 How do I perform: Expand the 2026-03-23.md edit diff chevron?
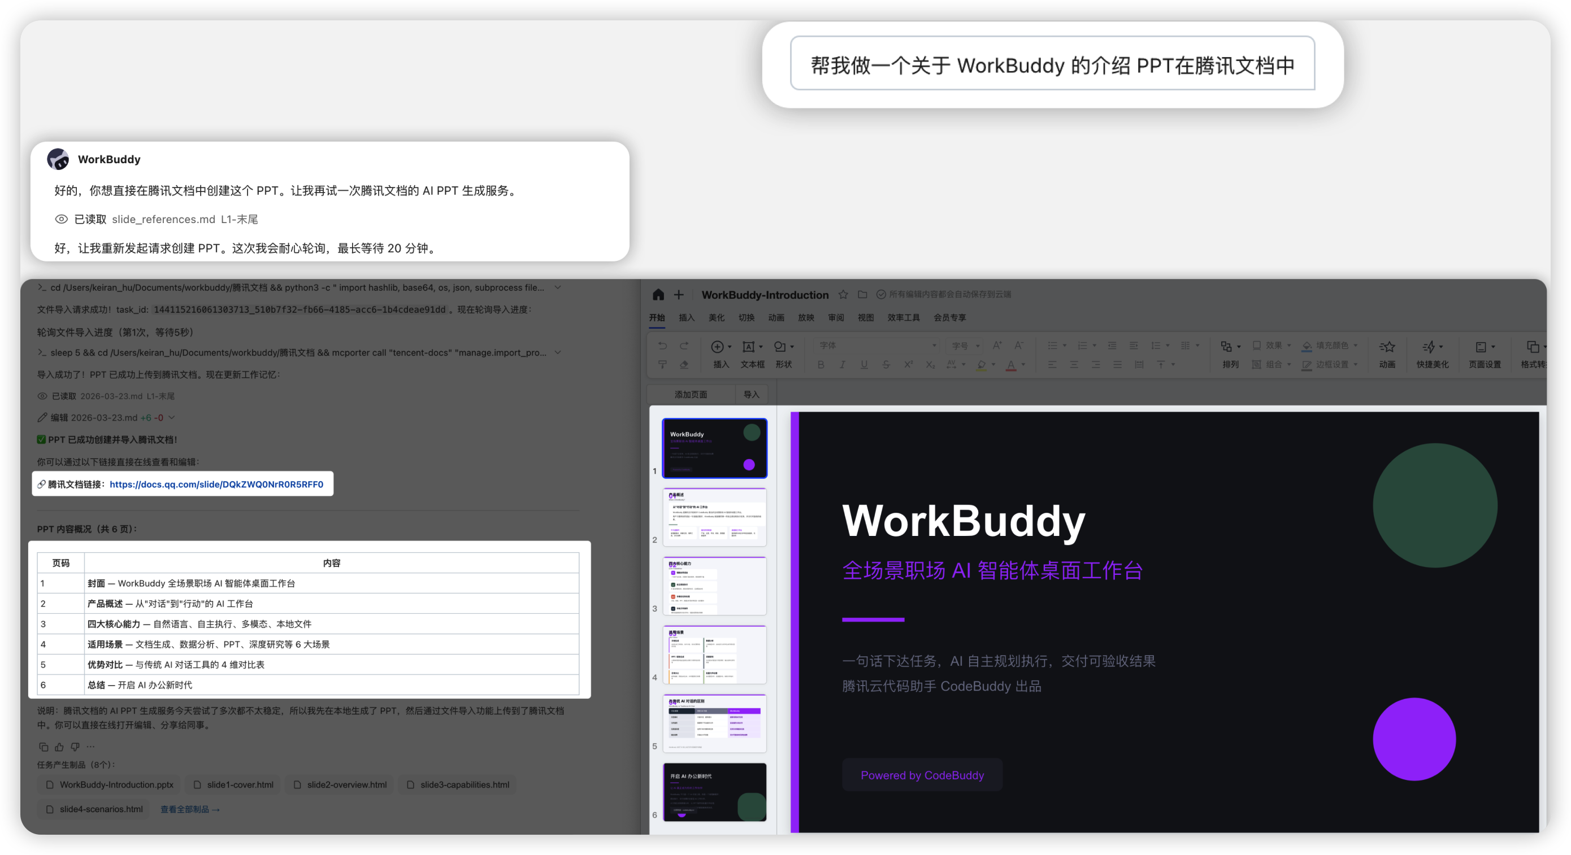(x=172, y=417)
